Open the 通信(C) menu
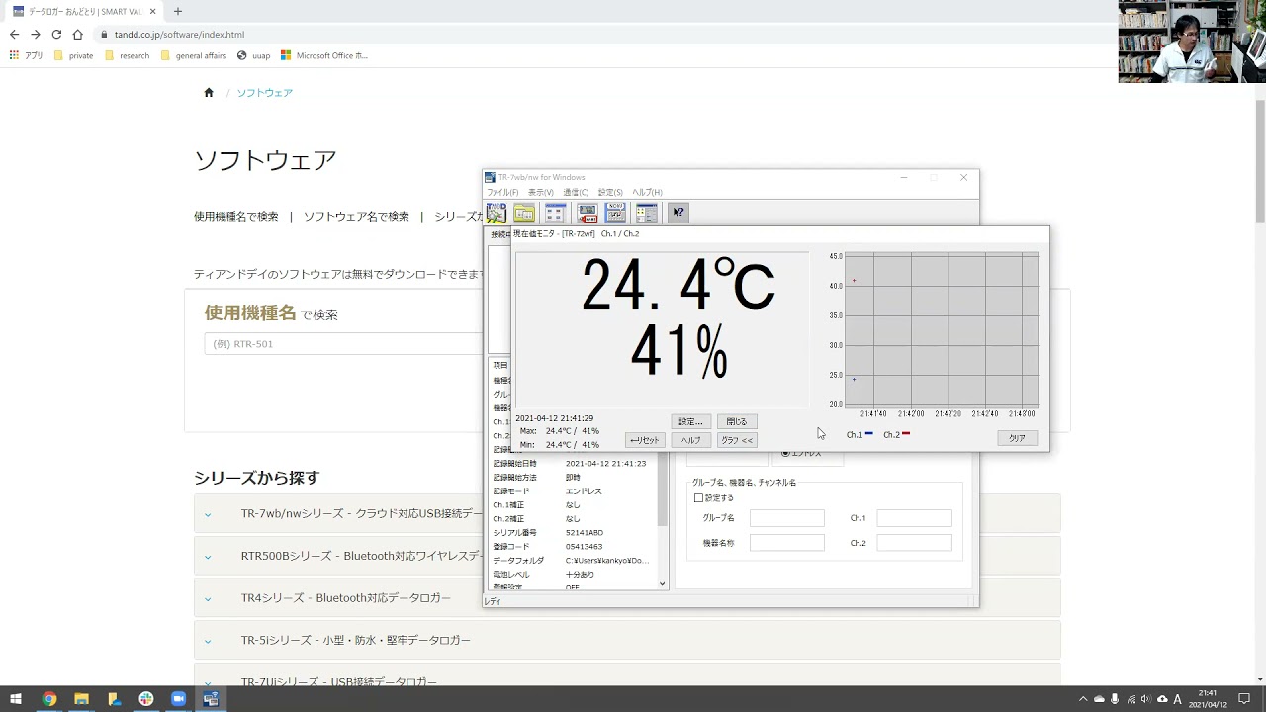This screenshot has width=1266, height=712. click(x=576, y=192)
